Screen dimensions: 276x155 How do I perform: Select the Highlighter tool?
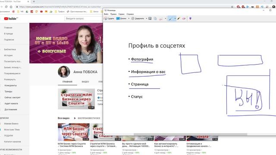pyautogui.click(x=179, y=19)
